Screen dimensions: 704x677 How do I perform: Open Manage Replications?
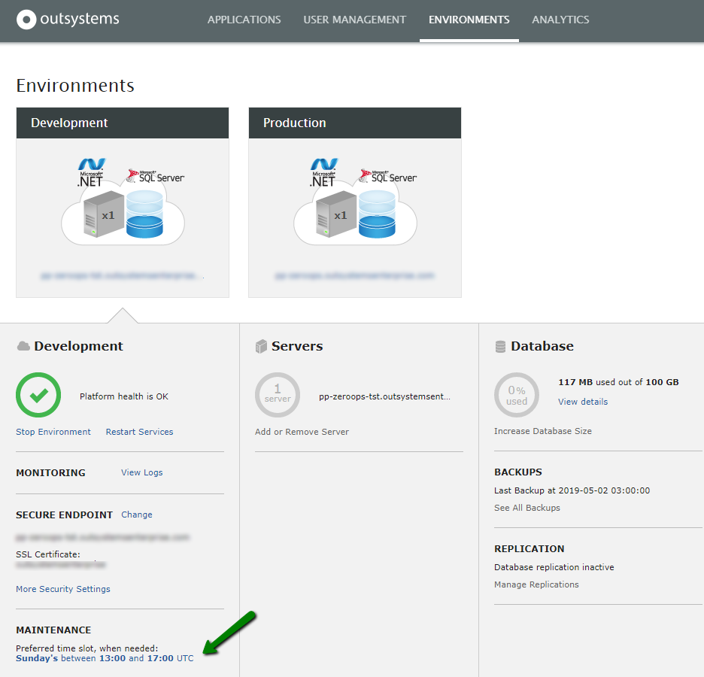coord(536,584)
